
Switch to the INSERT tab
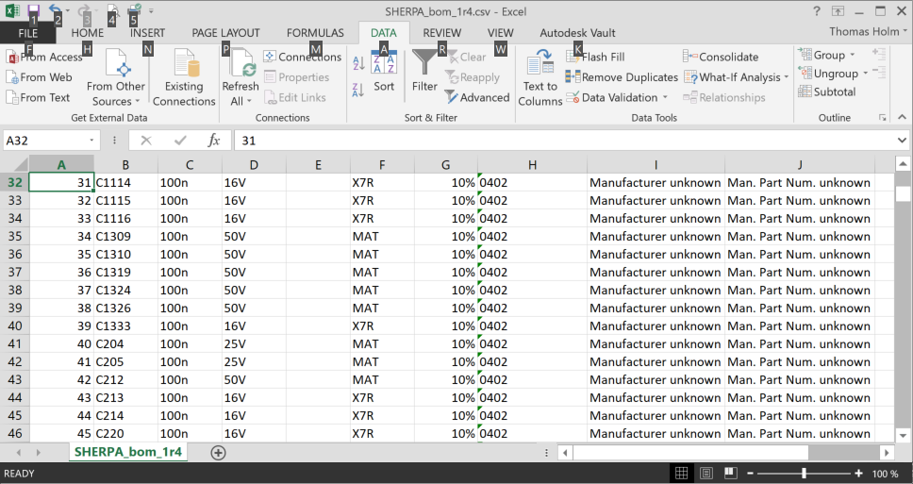[x=147, y=33]
